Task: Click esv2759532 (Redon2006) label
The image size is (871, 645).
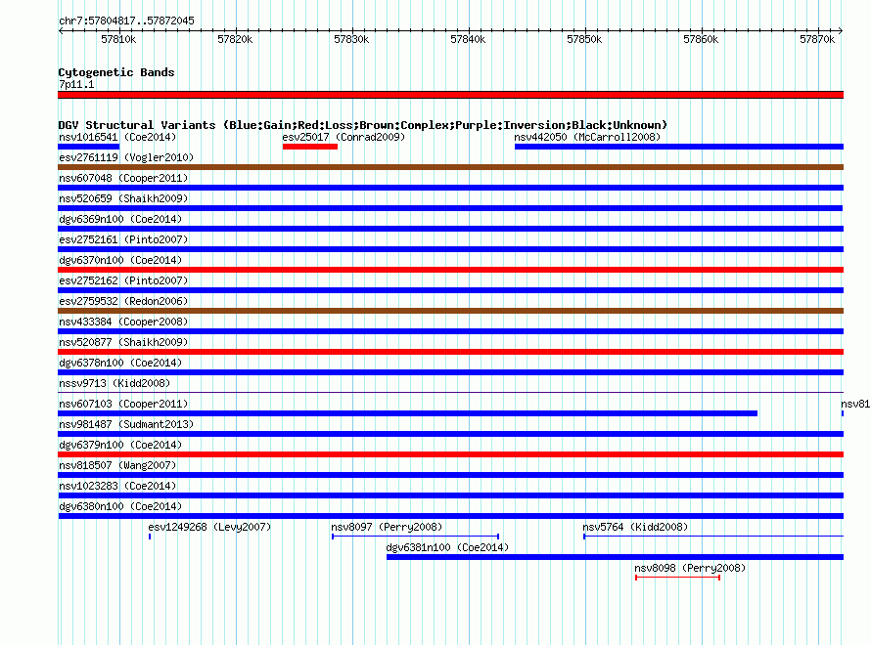Action: (x=123, y=301)
